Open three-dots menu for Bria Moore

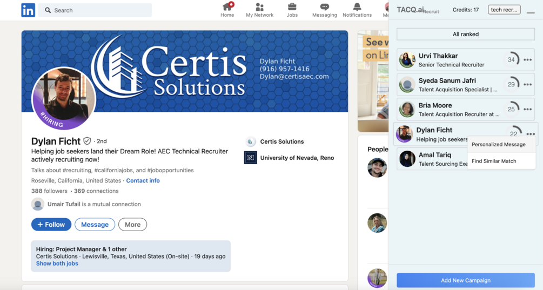(x=527, y=109)
